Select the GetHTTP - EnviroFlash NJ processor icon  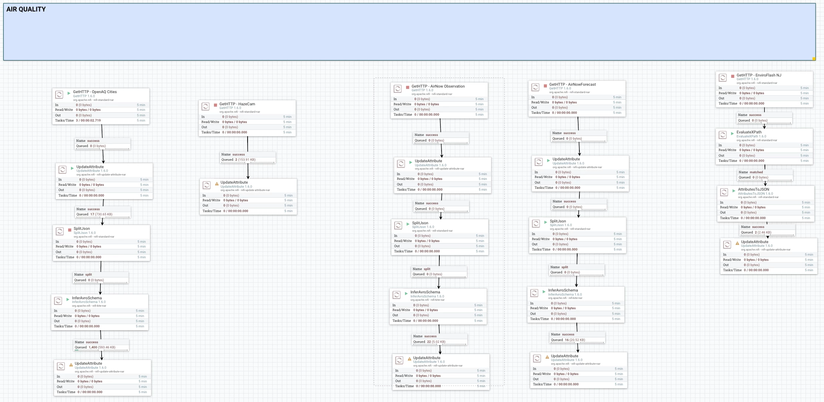pyautogui.click(x=723, y=78)
